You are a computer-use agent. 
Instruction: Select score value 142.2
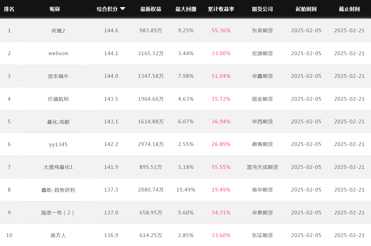pos(111,144)
